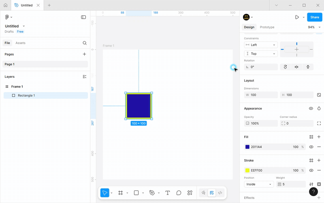
Task: Switch to Dev Mode
Action: 220,193
